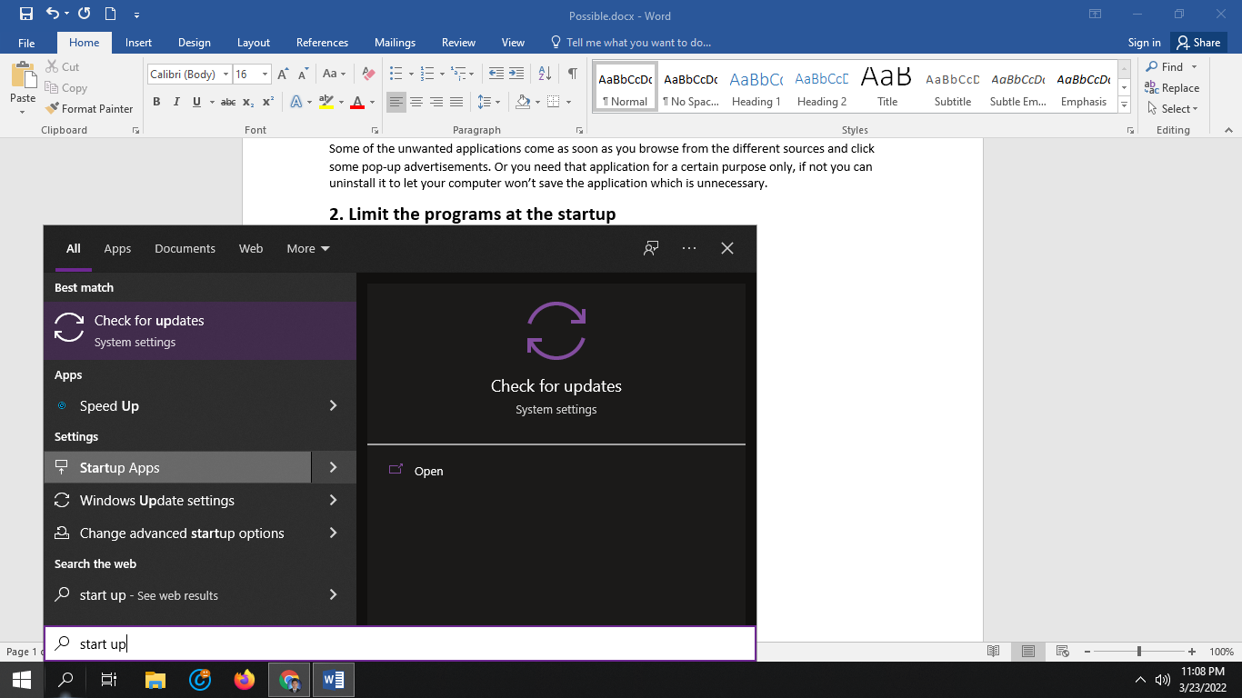Image resolution: width=1242 pixels, height=698 pixels.
Task: Click Open in search preview pane
Action: tap(428, 471)
